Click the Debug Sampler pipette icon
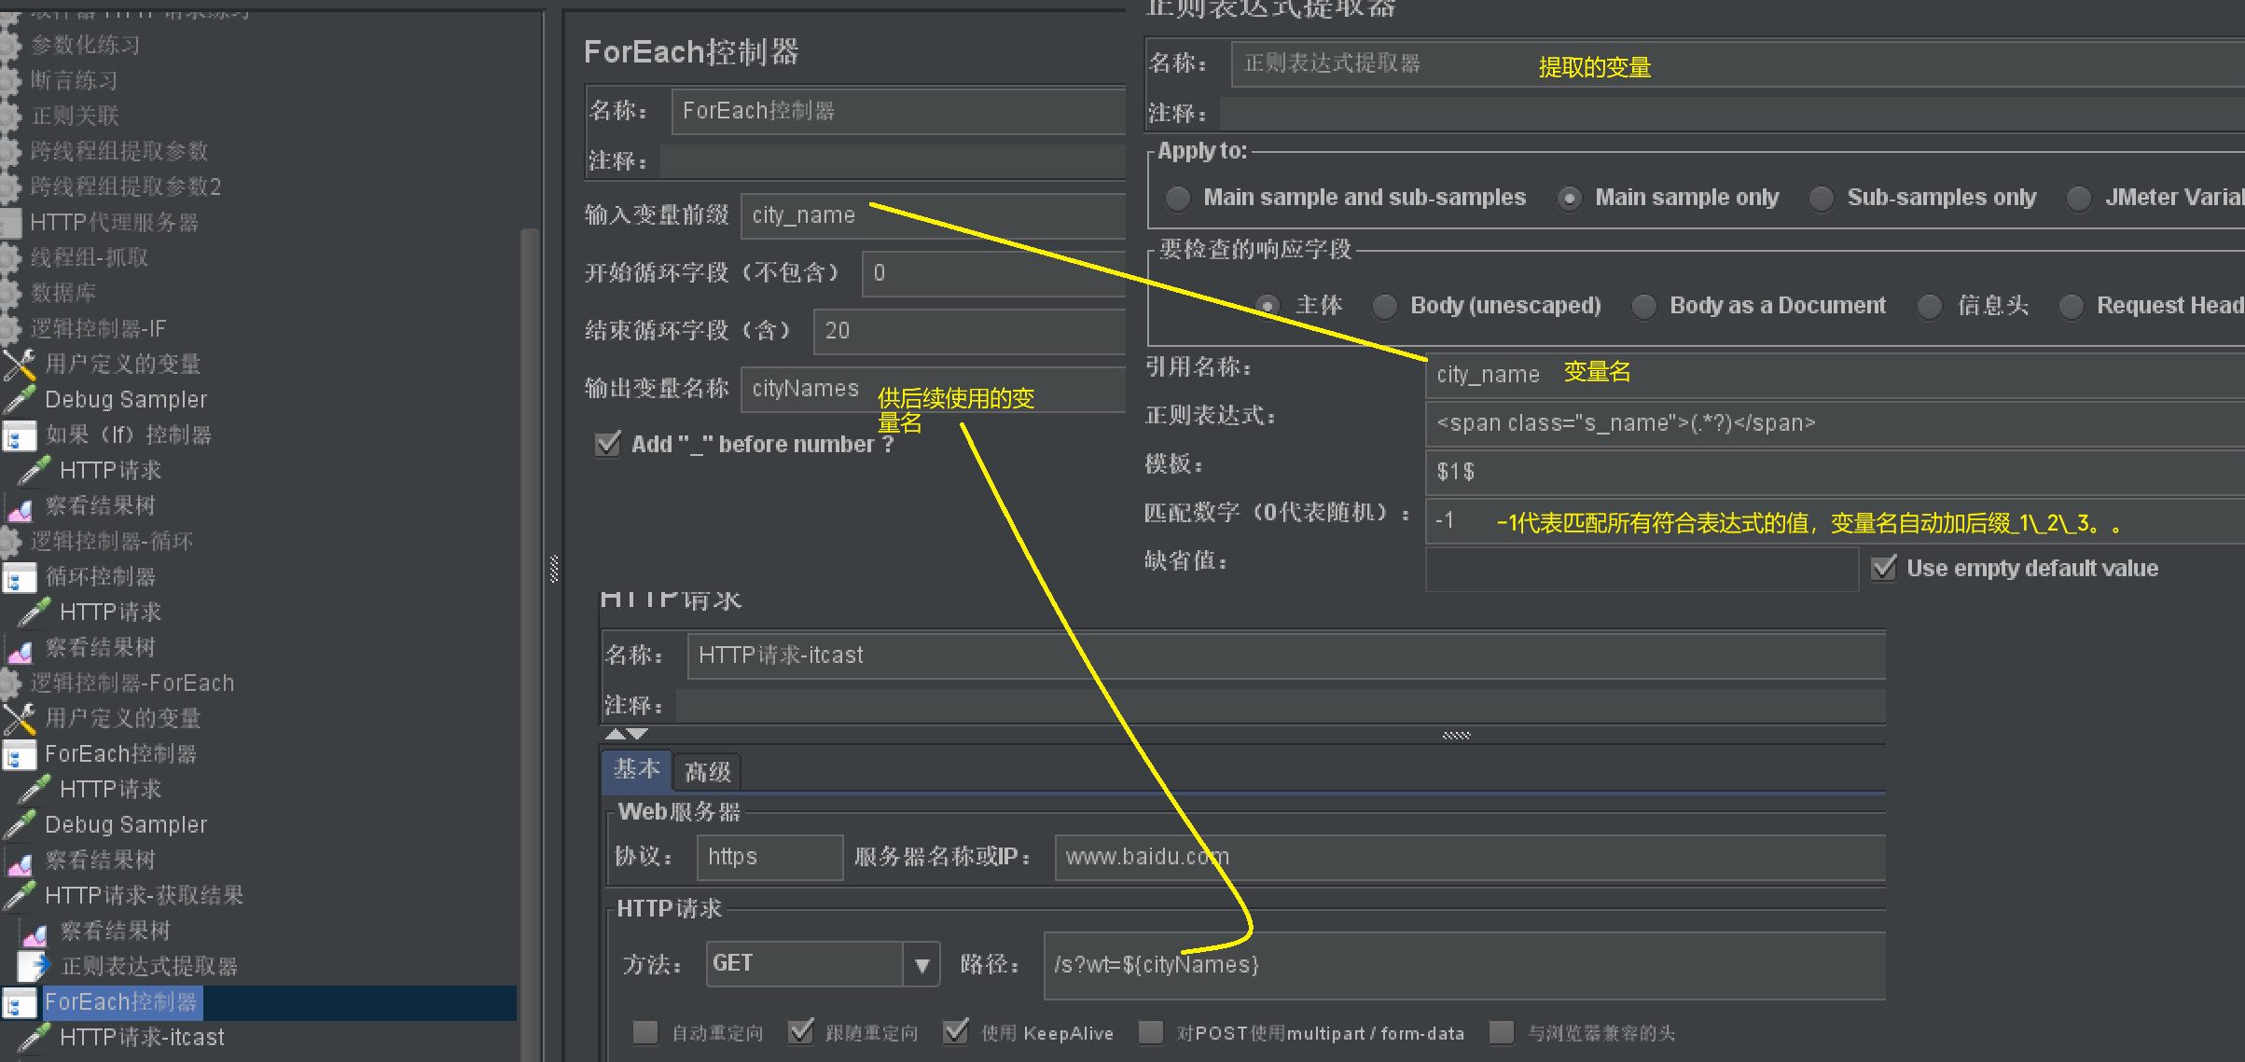 pos(19,399)
